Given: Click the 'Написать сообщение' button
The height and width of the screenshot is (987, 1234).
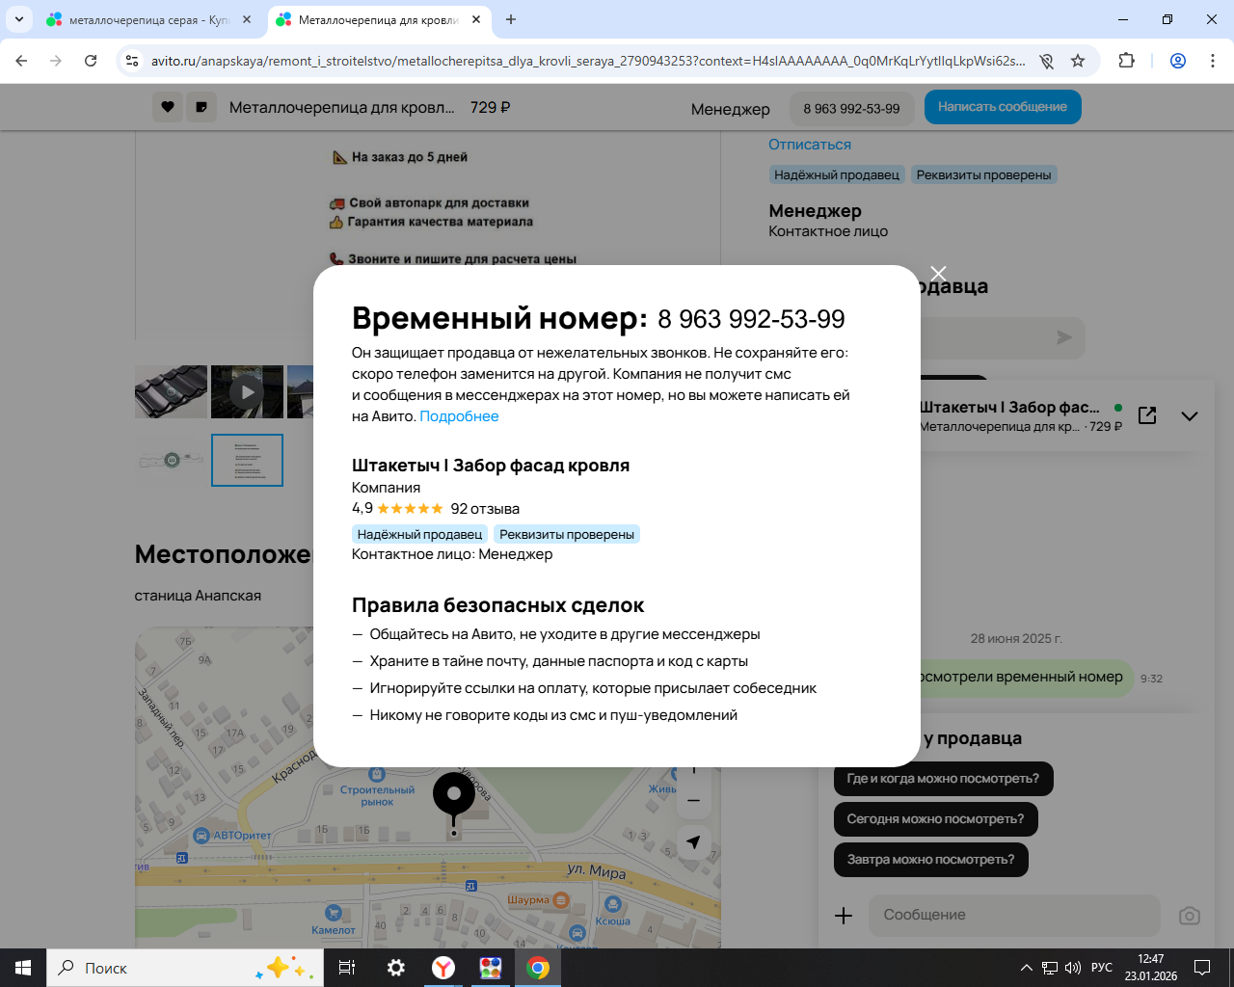Looking at the screenshot, I should [1003, 107].
